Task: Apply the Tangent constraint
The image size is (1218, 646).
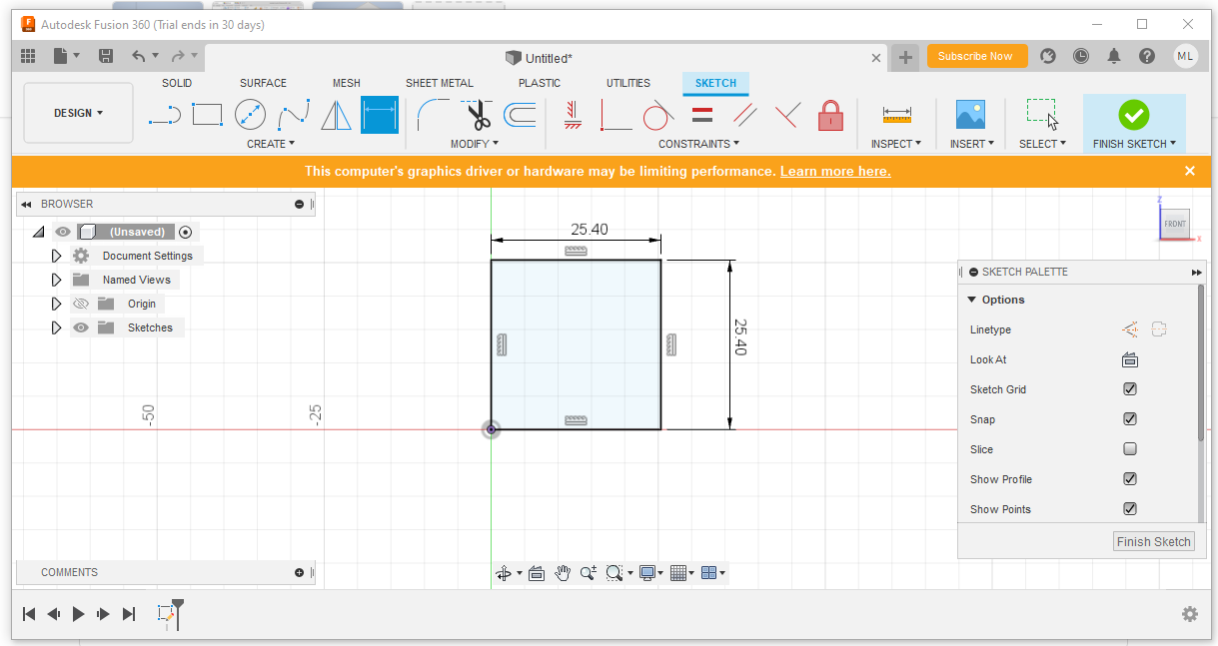Action: pos(658,115)
